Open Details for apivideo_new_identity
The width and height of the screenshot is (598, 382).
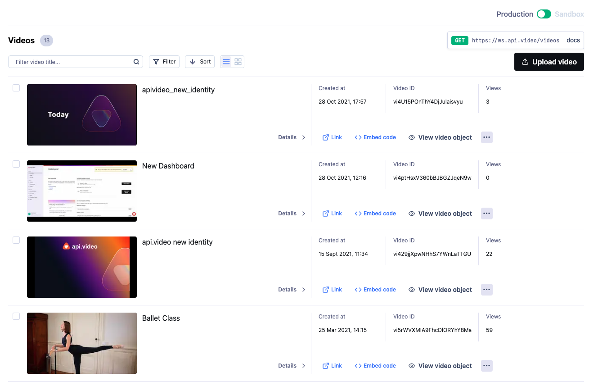pos(292,137)
